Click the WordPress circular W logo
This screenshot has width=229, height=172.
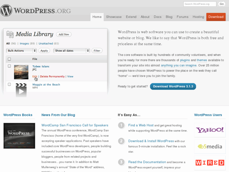point(6,10)
